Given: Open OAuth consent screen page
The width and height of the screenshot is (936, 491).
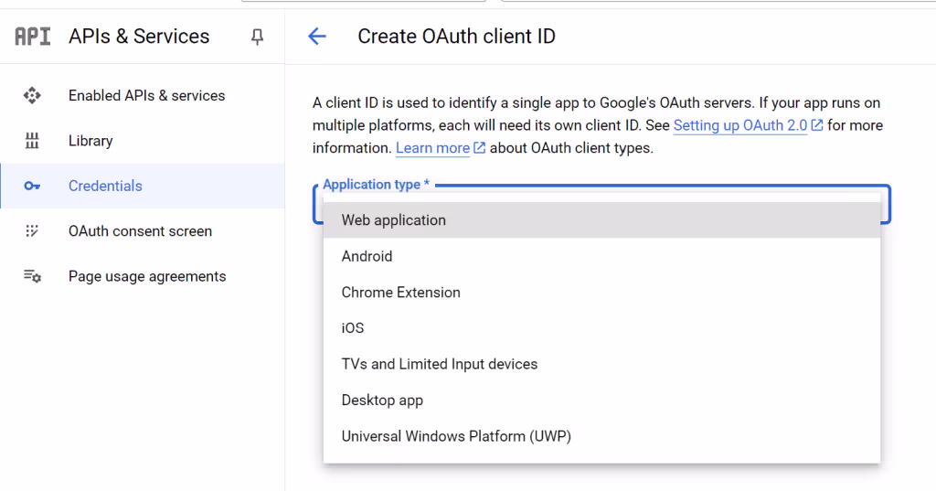Looking at the screenshot, I should click(x=142, y=231).
